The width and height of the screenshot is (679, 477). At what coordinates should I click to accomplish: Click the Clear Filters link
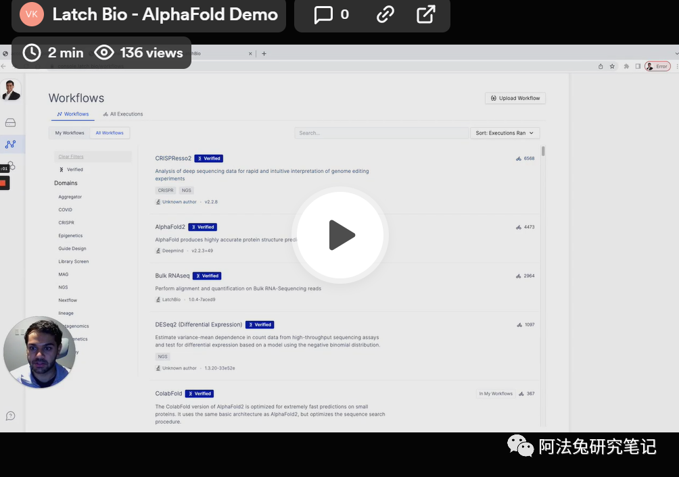click(71, 157)
